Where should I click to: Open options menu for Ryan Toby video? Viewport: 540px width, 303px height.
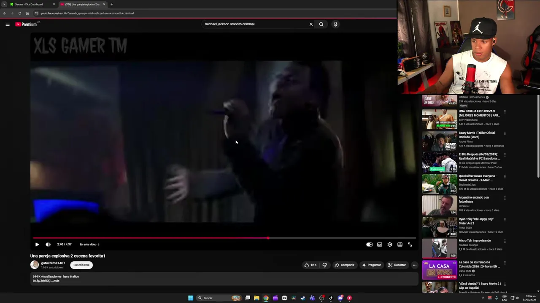[505, 220]
